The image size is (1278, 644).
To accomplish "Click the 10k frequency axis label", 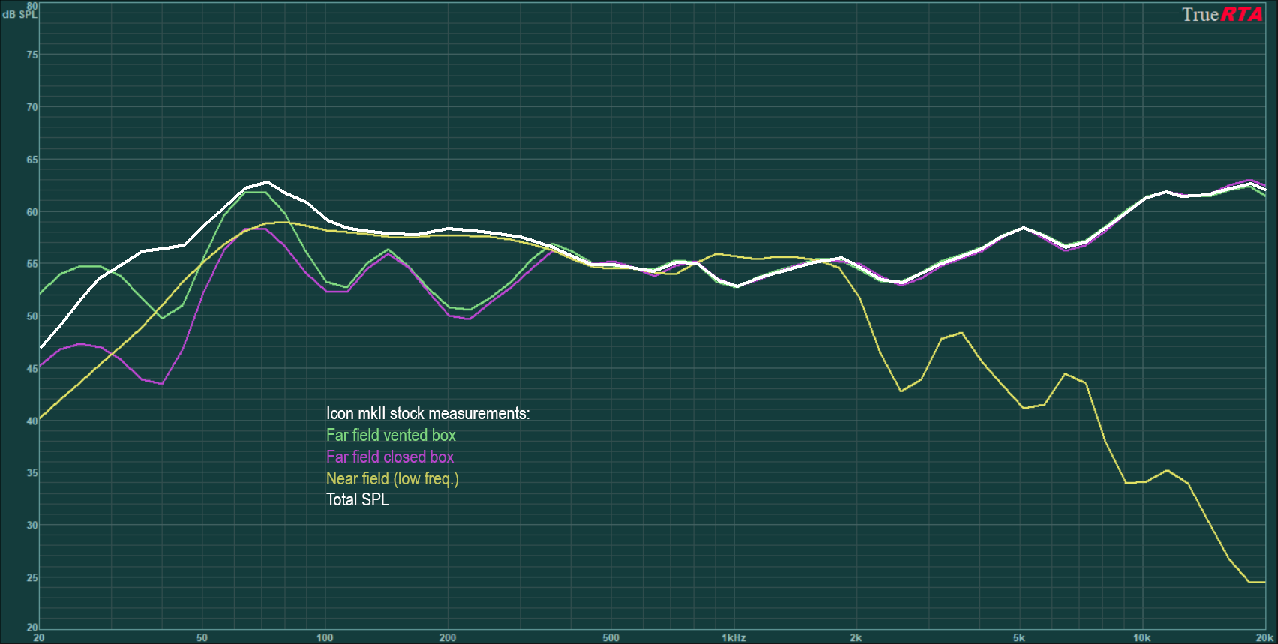I will [1141, 638].
